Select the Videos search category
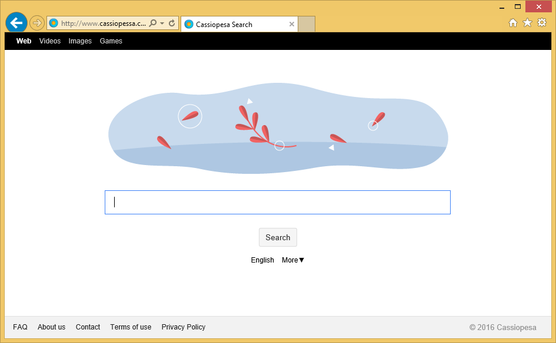Screen dimensions: 556x343 50,41
